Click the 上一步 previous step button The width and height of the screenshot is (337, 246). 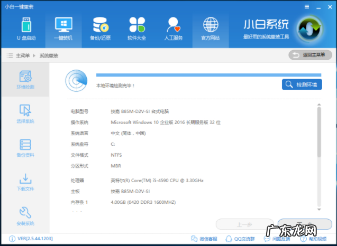pos(244,224)
